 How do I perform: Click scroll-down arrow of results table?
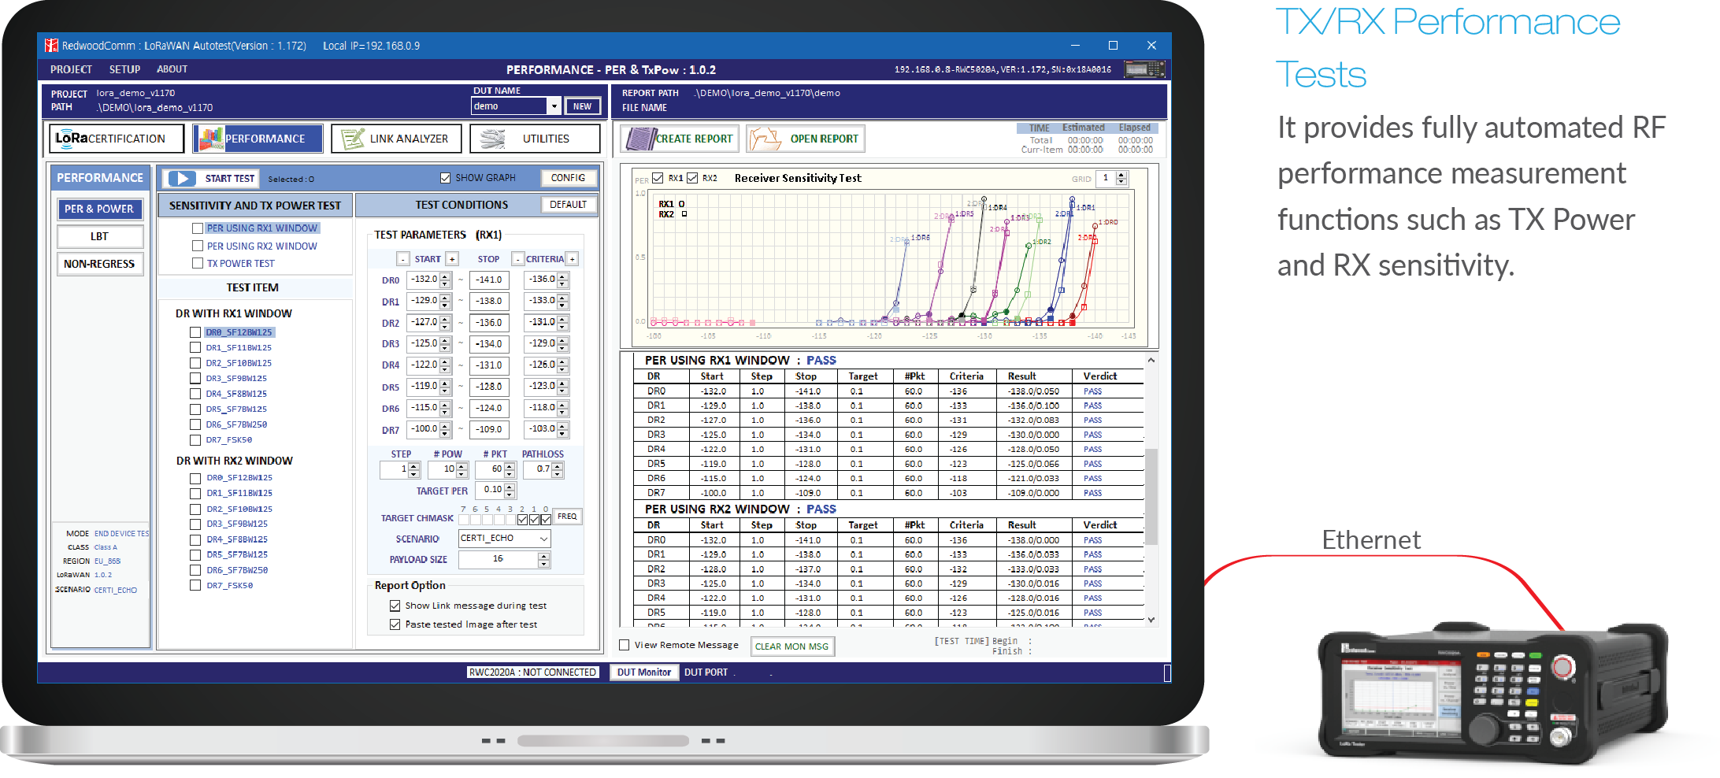(1151, 620)
